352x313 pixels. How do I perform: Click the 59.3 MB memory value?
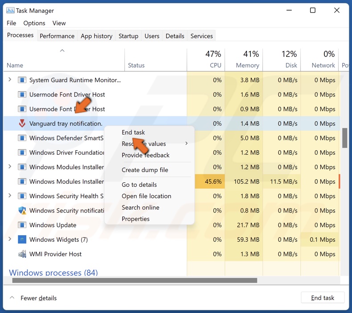click(x=248, y=240)
